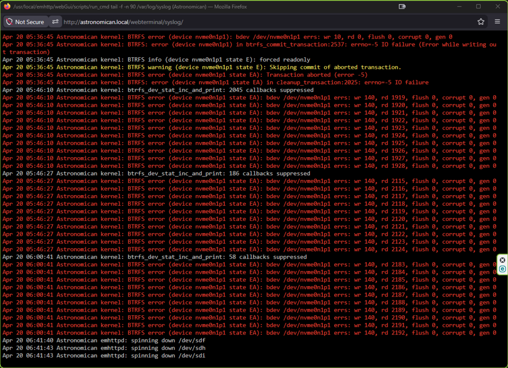Click the error line with 'rd 2187'
508x368 pixels.
249,295
